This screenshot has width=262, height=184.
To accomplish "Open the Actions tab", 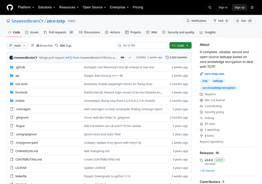I will click(x=113, y=32).
